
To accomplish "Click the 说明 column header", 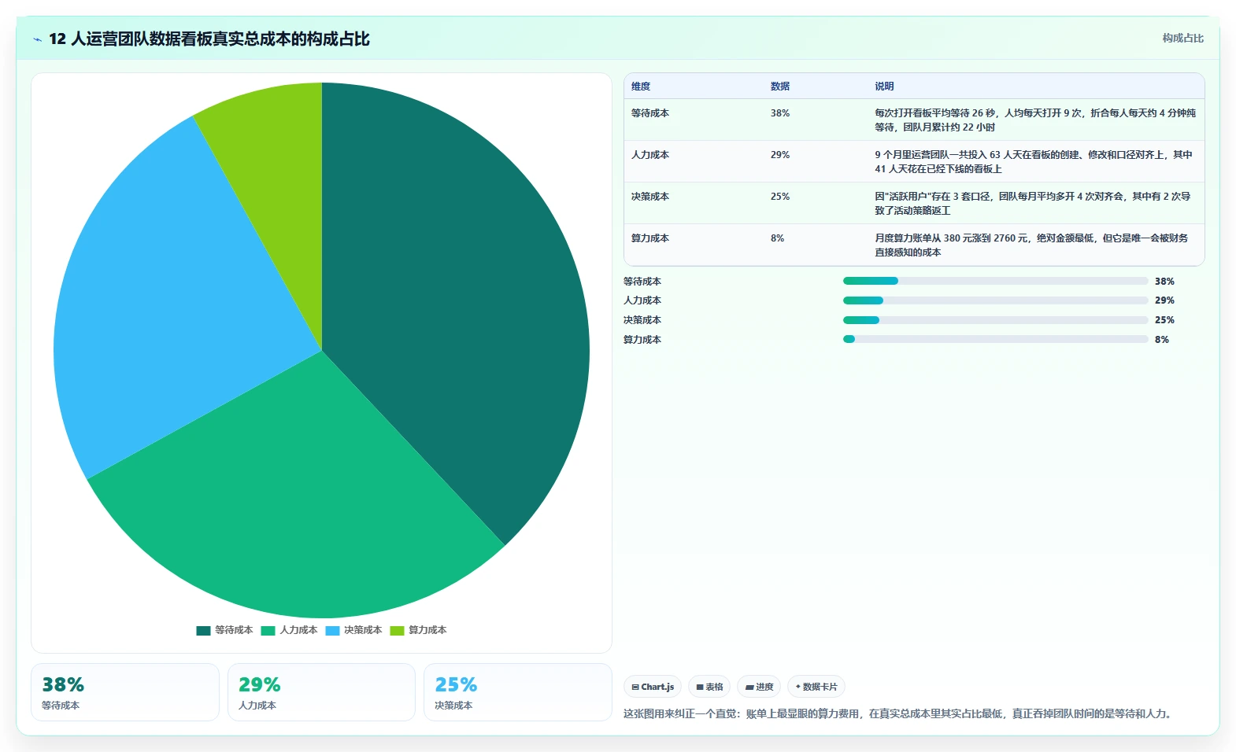I will tap(884, 87).
